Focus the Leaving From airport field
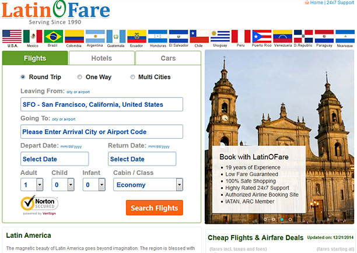This screenshot has height=253, width=357. 101,104
